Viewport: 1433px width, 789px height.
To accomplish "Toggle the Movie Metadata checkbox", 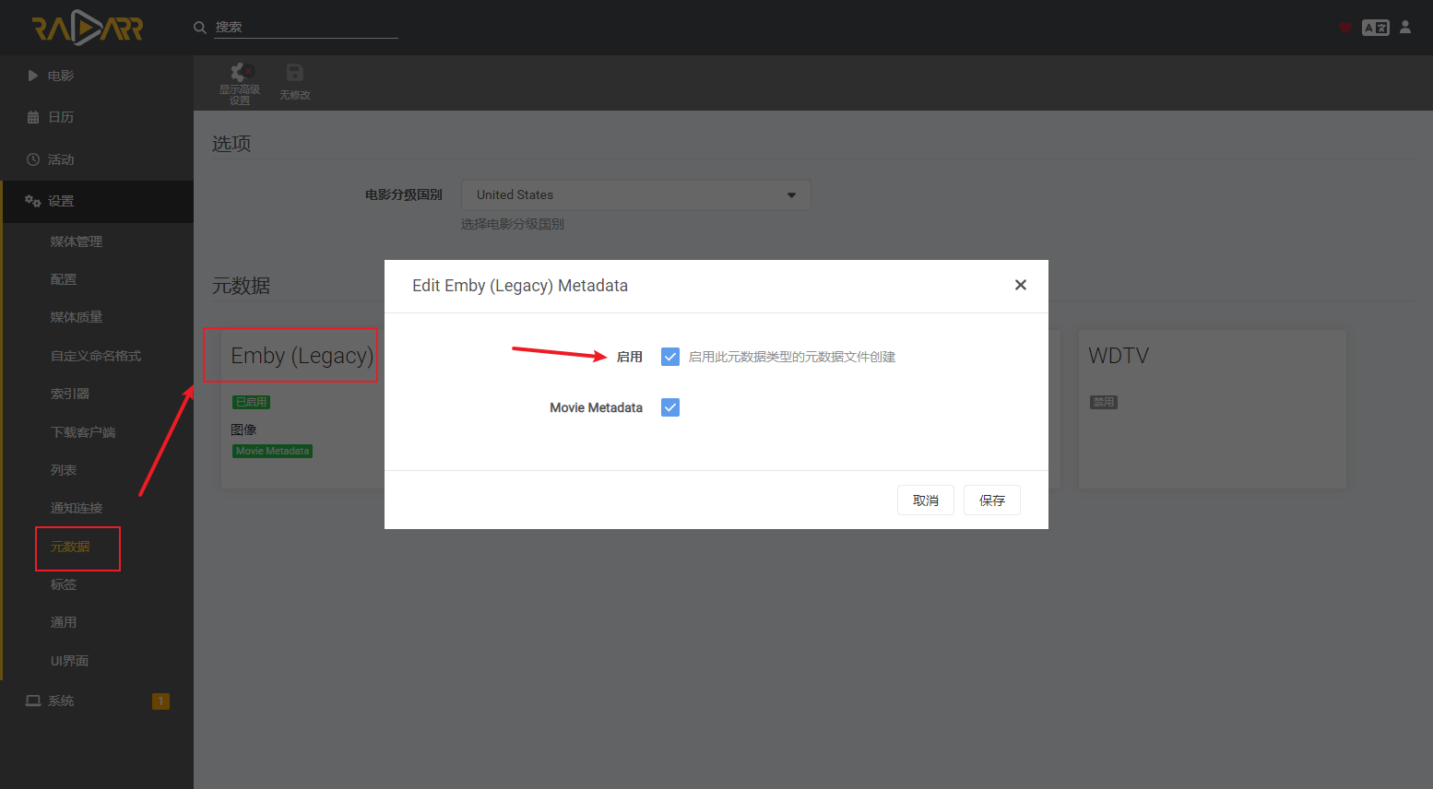I will [x=670, y=407].
